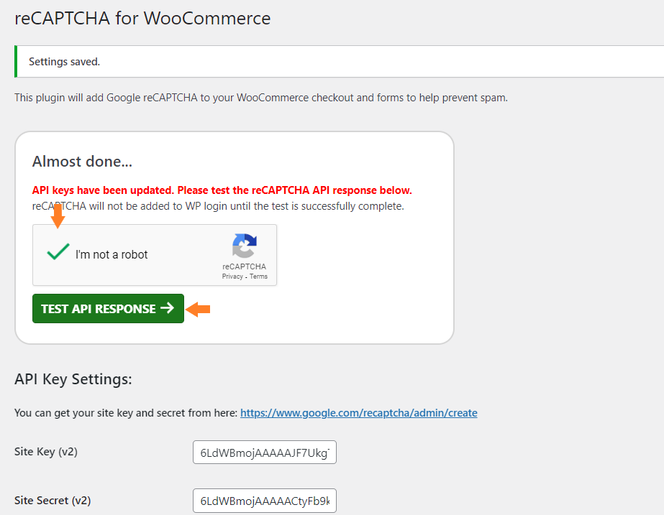Click the "Settings saved." notice text
664x515 pixels.
pos(64,62)
